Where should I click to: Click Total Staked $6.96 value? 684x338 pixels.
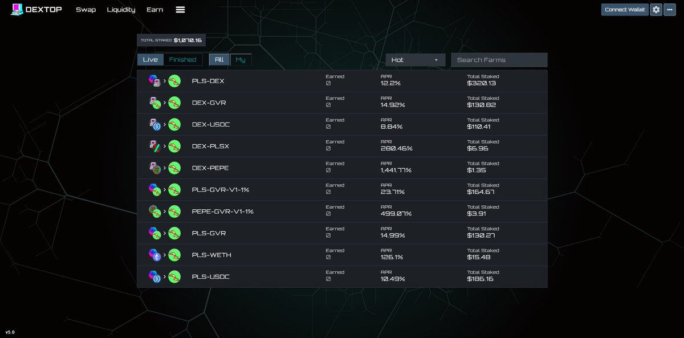pyautogui.click(x=477, y=149)
